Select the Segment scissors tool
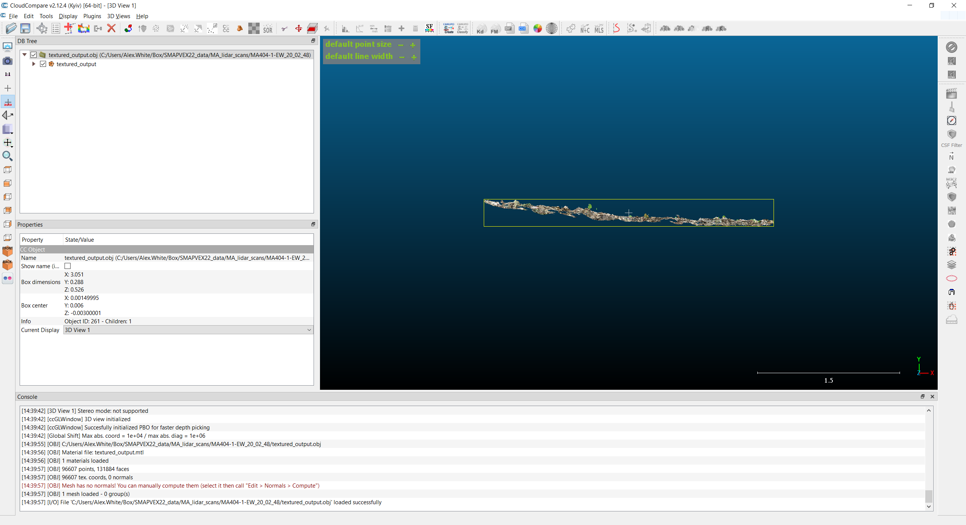Viewport: 966px width, 525px height. click(x=285, y=28)
